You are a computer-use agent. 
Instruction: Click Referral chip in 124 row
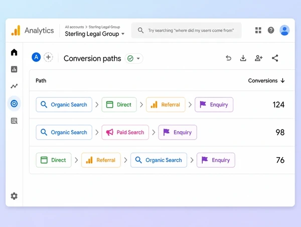166,104
